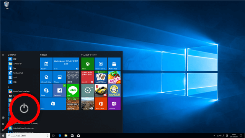Open Feedback Hub from the app list
This screenshot has height=138, width=245.
click(x=16, y=73)
